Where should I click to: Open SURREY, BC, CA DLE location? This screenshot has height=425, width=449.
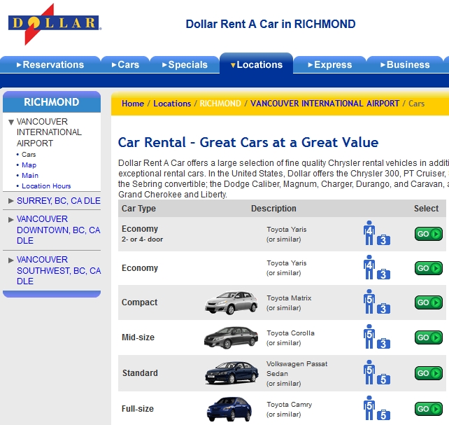59,201
